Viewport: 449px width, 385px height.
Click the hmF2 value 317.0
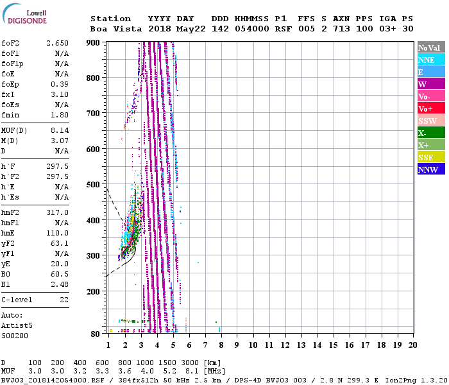point(57,212)
